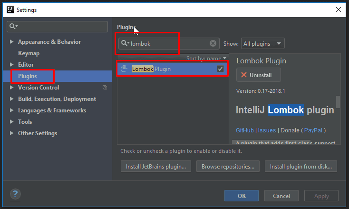Open the PayPal donate link
Image resolution: width=349 pixels, height=209 pixels.
[x=313, y=130]
